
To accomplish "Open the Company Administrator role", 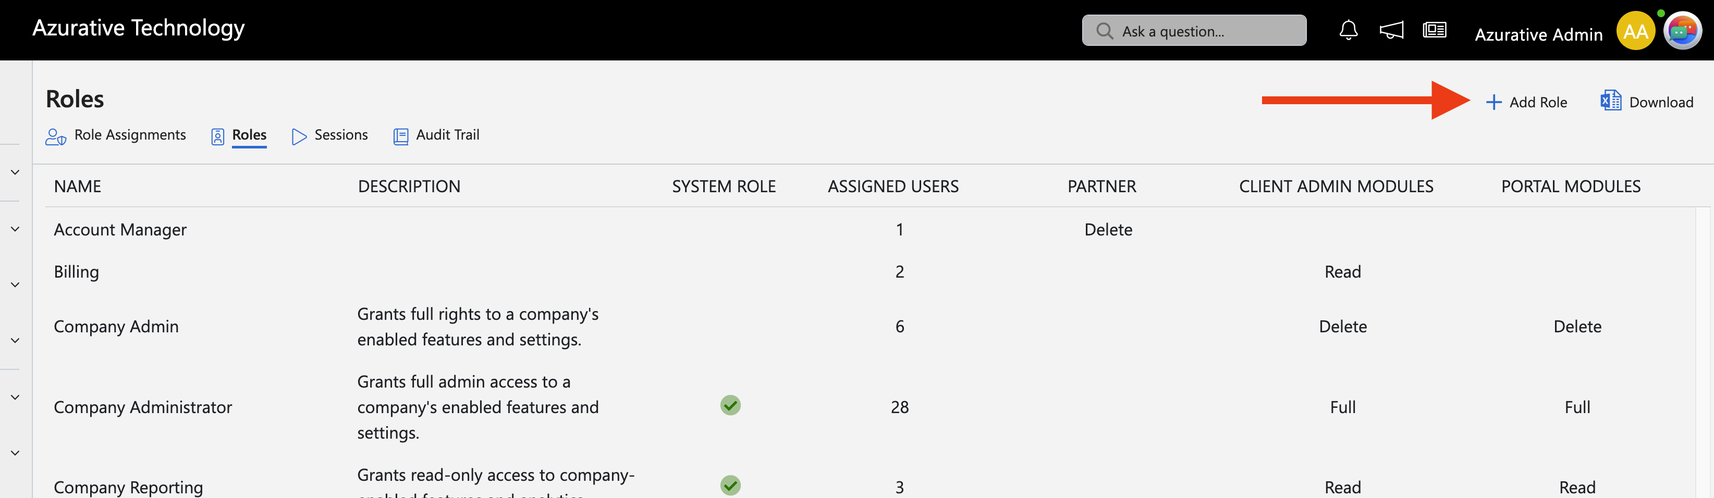I will [x=142, y=407].
